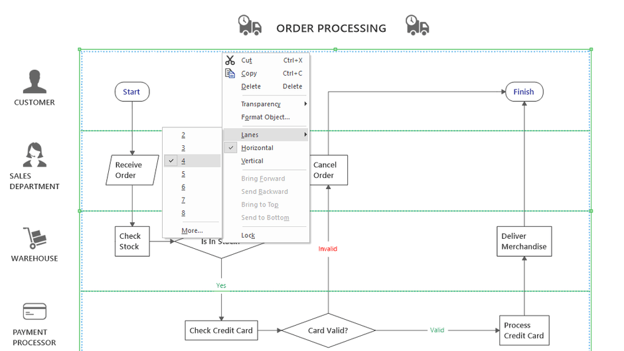
Task: Click the Payment Processor credit card icon
Action: pyautogui.click(x=35, y=311)
